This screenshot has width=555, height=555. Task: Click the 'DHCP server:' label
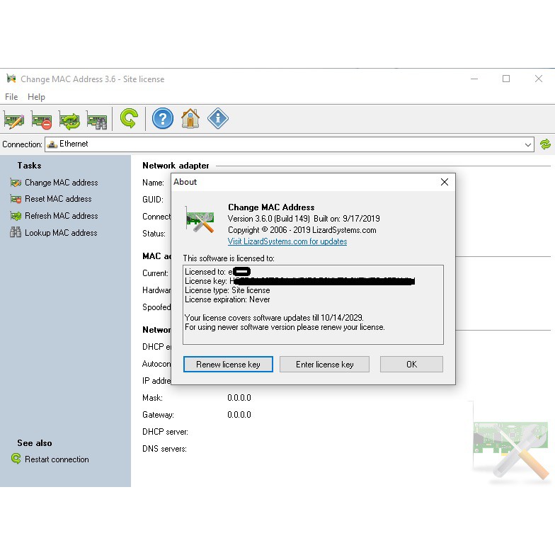[166, 432]
